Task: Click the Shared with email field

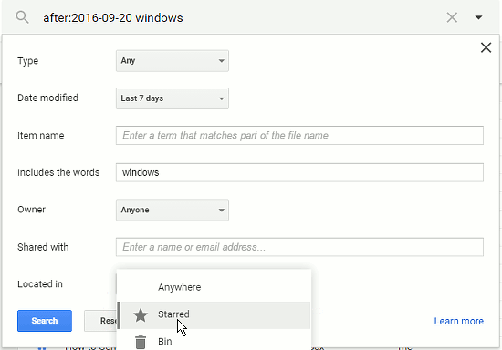Action: pos(299,247)
